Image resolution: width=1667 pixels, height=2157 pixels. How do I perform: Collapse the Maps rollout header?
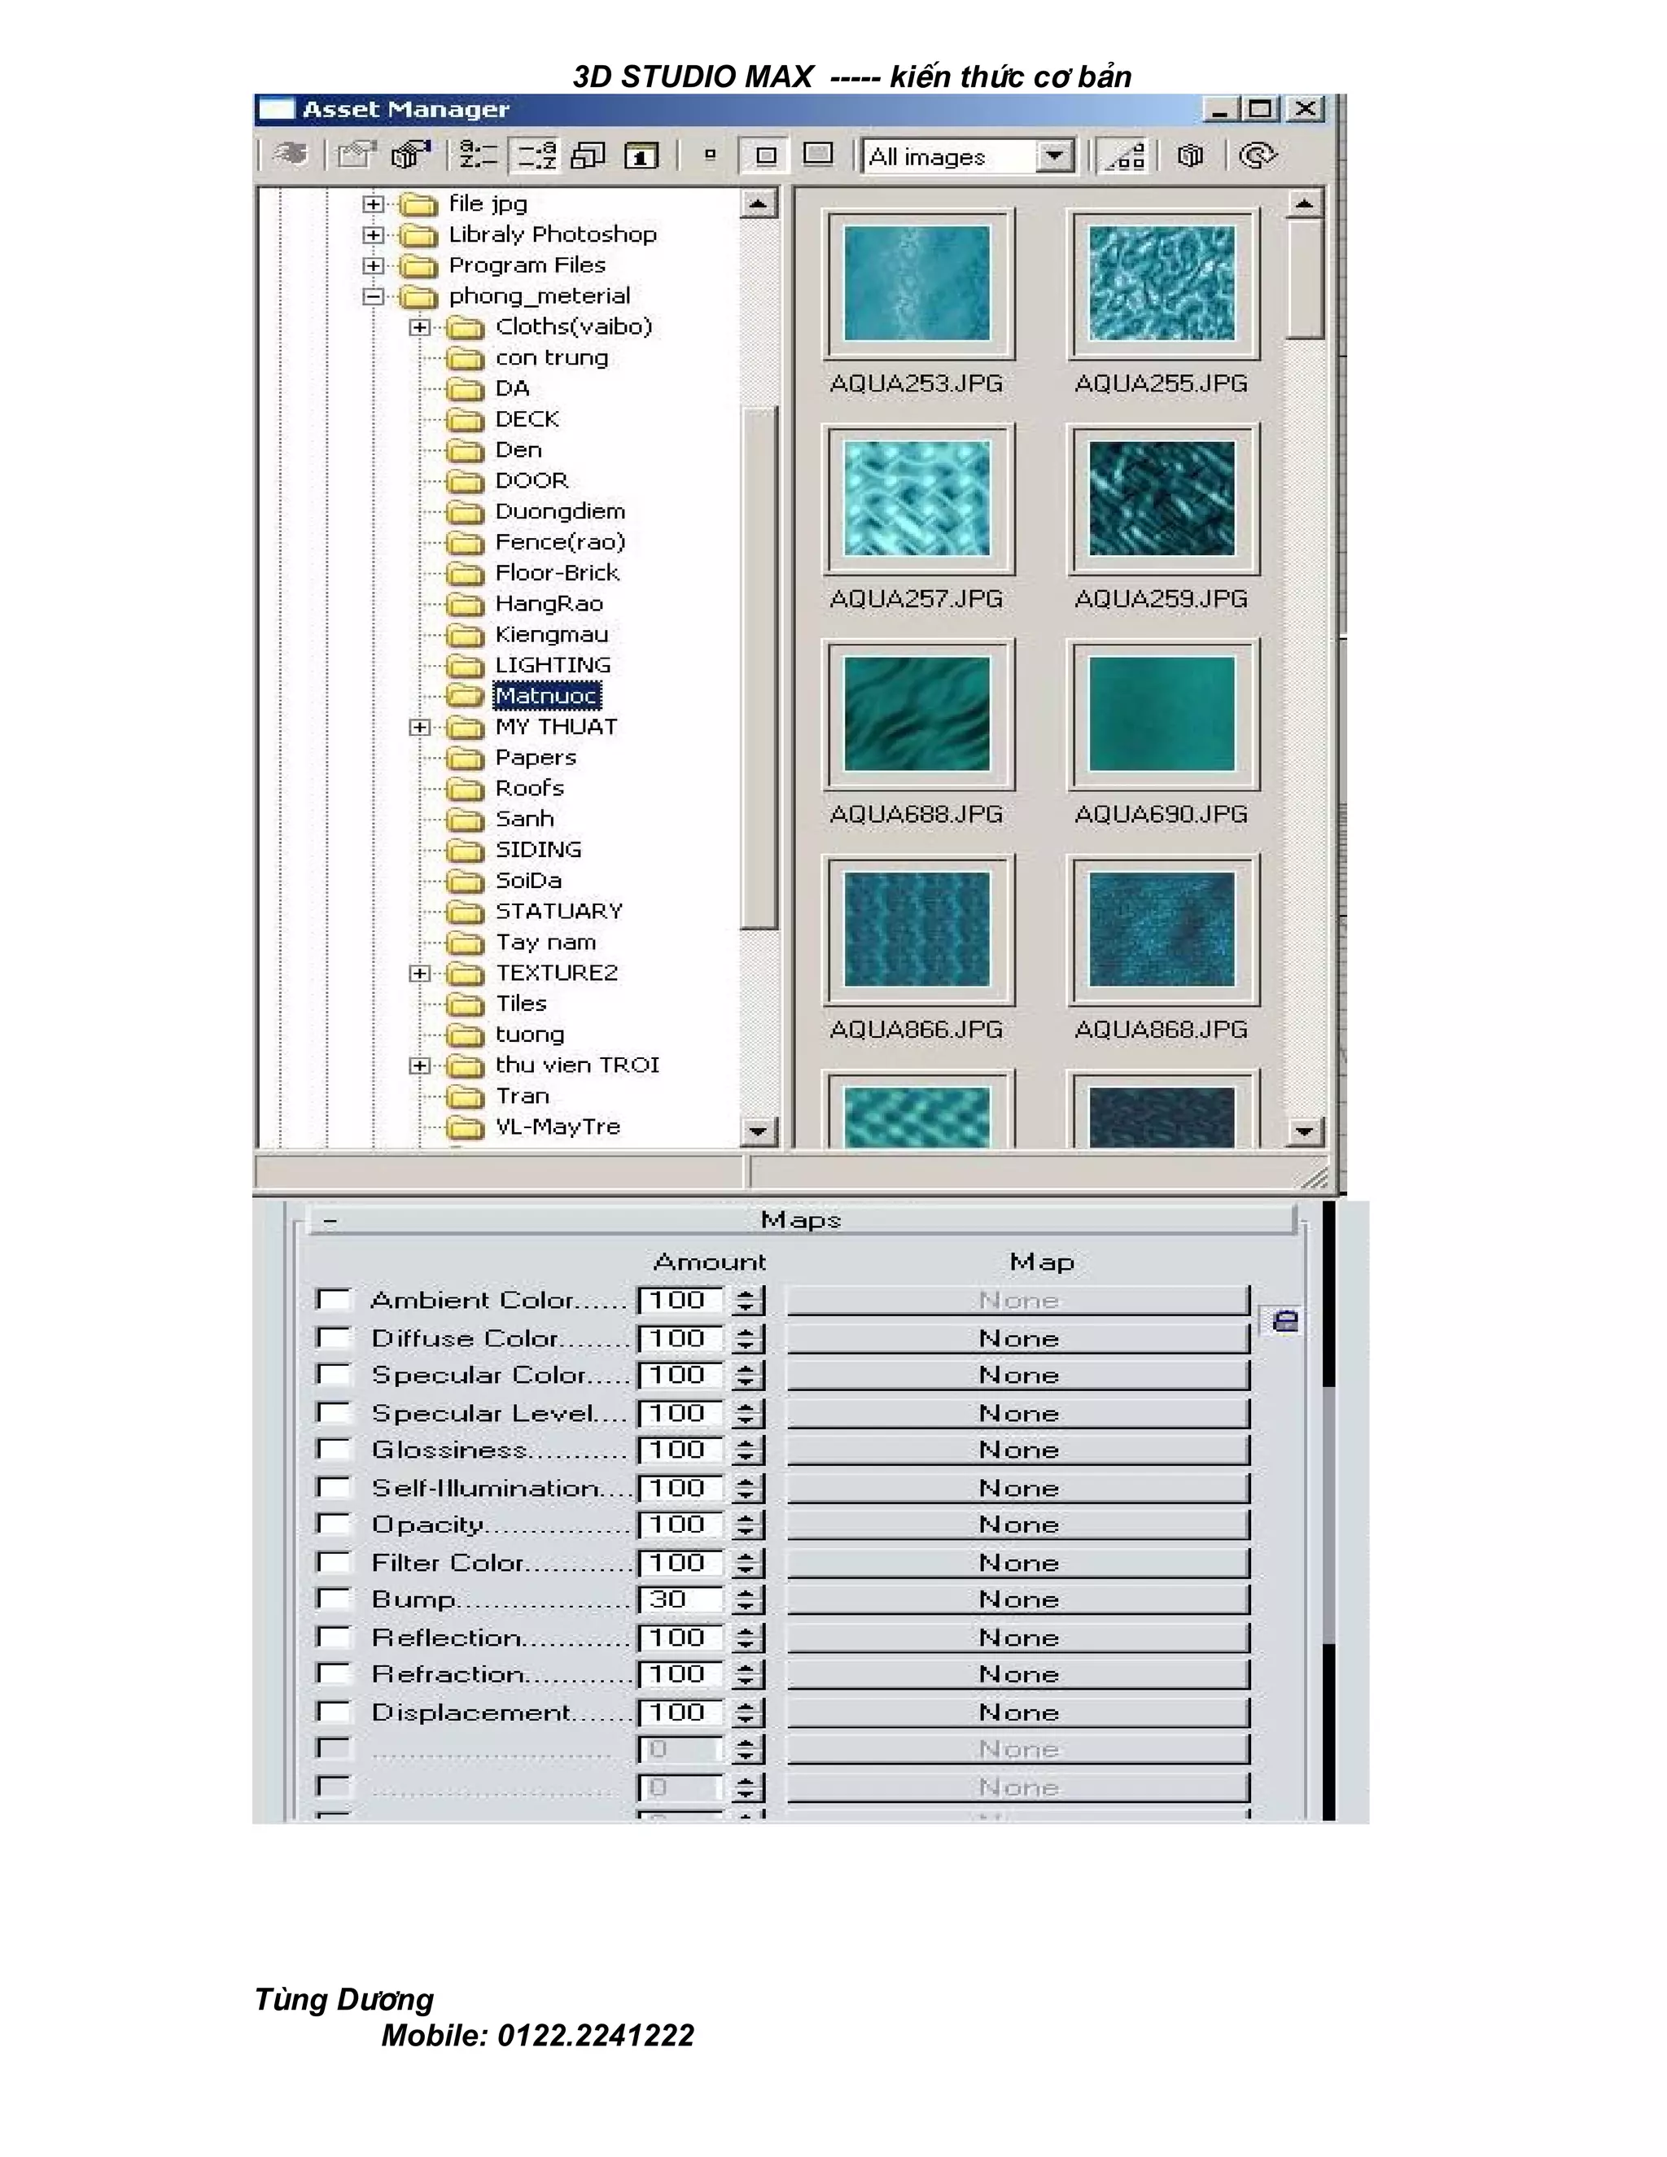click(x=800, y=1221)
